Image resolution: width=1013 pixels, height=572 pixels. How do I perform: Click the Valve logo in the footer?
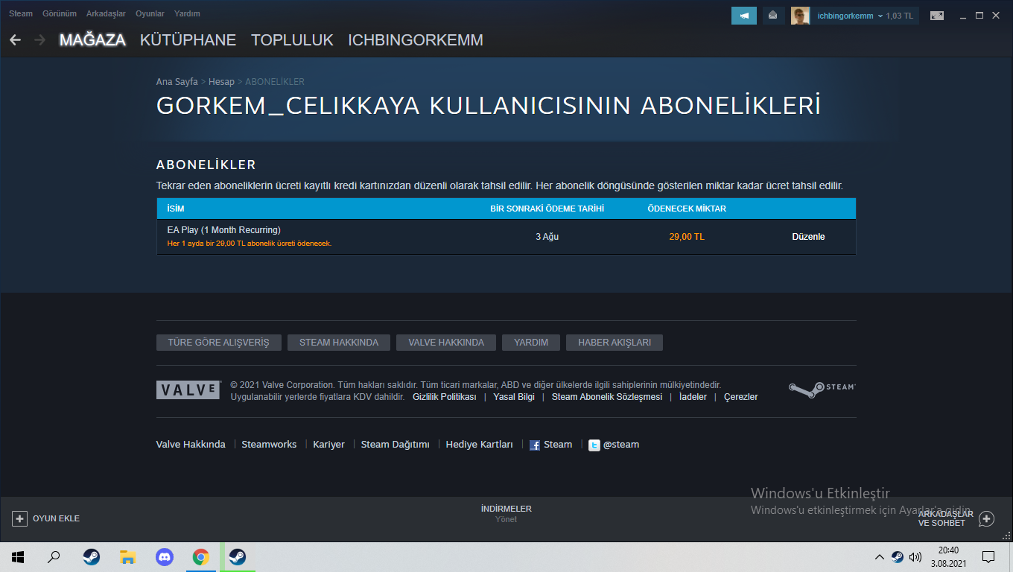[188, 390]
